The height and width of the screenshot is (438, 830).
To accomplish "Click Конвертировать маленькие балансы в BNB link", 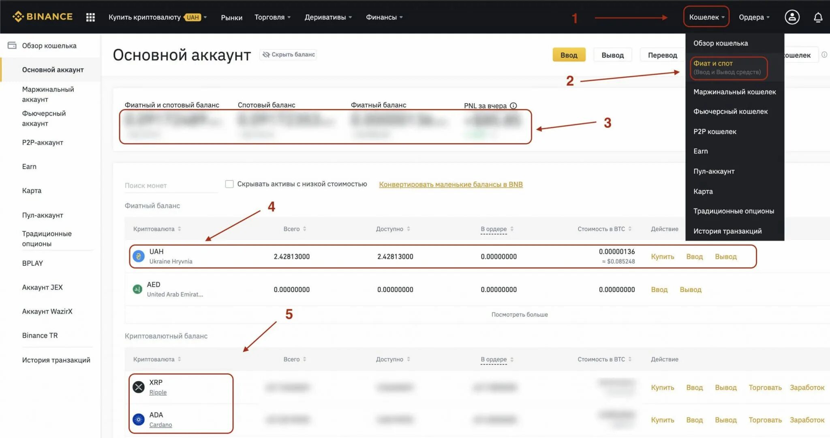I will [451, 184].
